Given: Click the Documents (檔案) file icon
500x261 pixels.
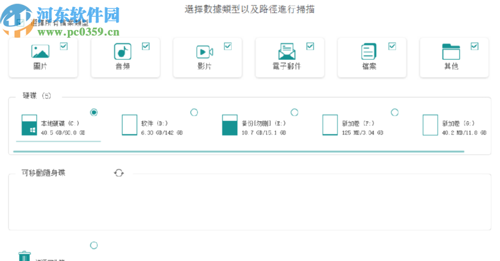Looking at the screenshot, I should pos(369,51).
